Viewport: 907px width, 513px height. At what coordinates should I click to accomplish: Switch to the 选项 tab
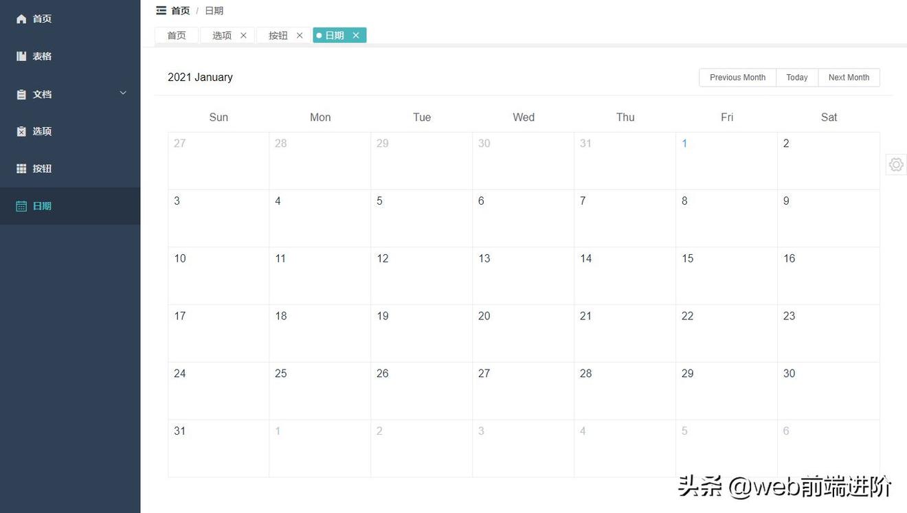coord(221,36)
